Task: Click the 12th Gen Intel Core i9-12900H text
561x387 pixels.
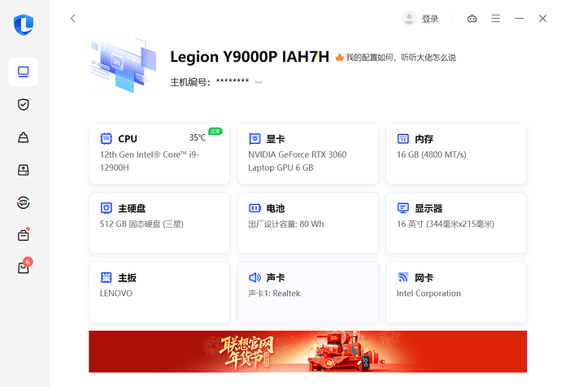Action: pyautogui.click(x=150, y=161)
